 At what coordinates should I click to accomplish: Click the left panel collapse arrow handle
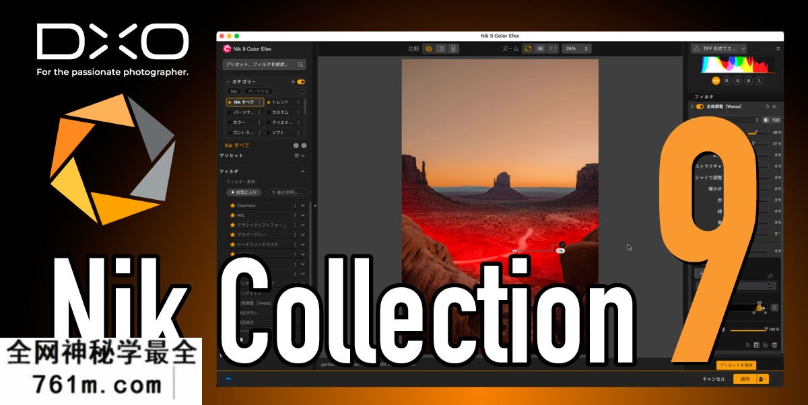coord(314,206)
